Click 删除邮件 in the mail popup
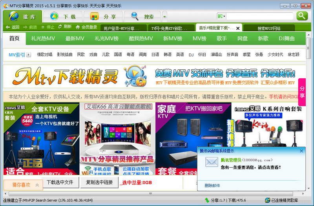This screenshot has width=314, height=206. [x=212, y=186]
